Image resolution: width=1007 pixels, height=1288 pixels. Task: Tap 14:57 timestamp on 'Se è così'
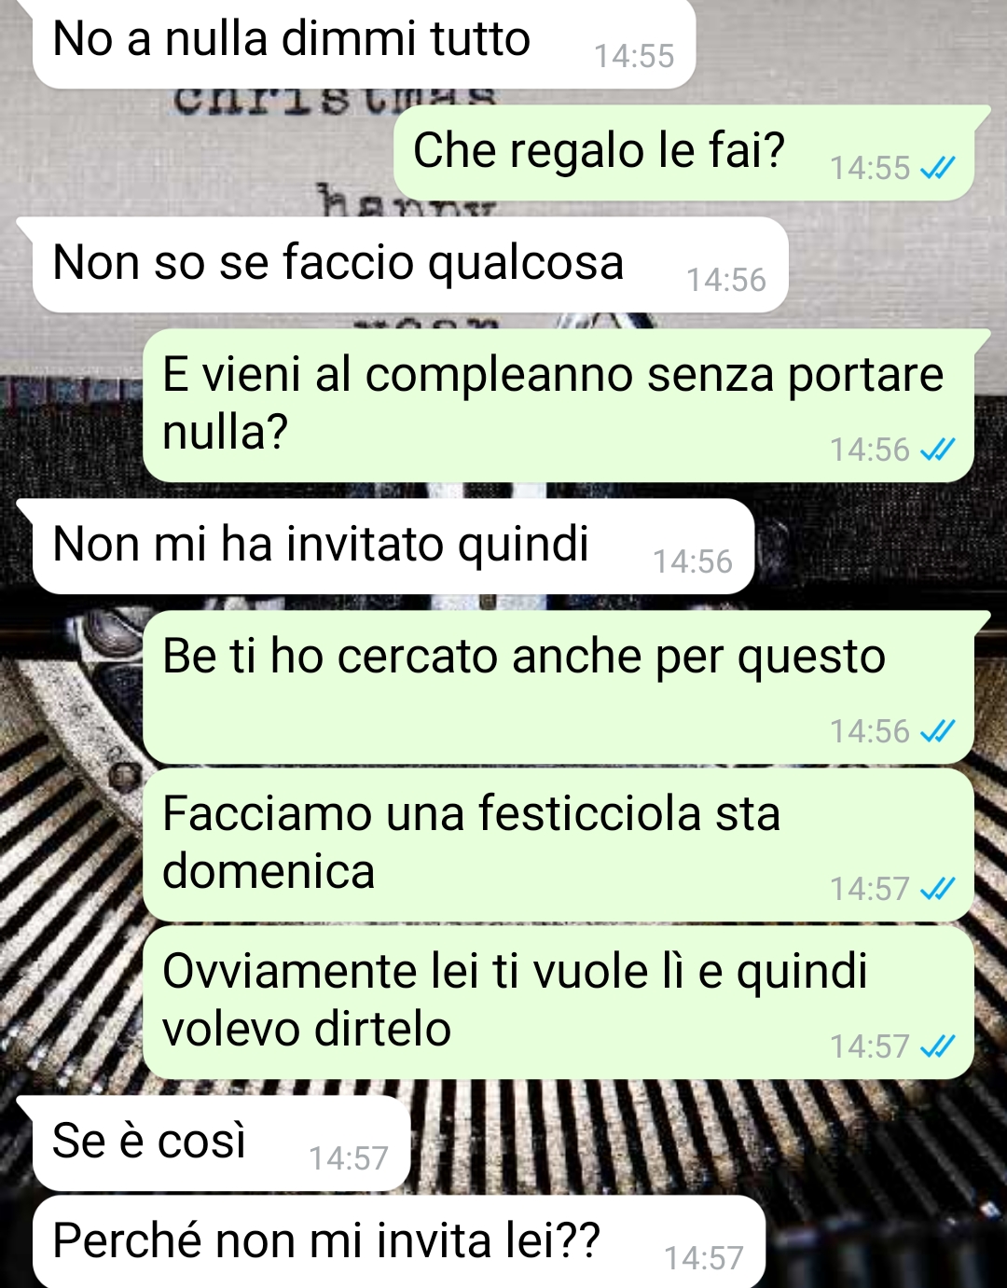(348, 1158)
